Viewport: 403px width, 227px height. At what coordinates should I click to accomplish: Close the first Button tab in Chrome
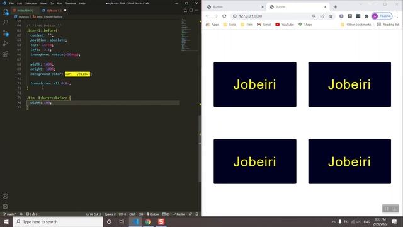263,7
